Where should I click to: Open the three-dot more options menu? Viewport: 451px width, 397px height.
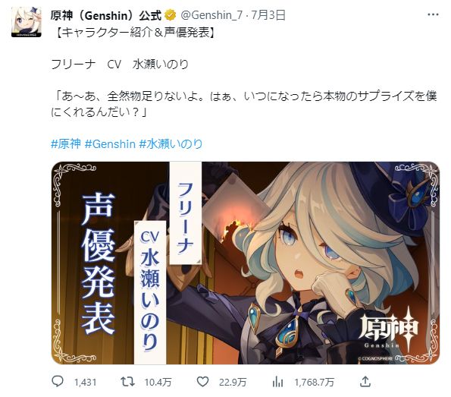point(433,14)
